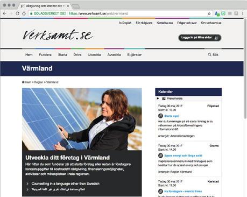
Task: Close the verksamt.se browser tab
Action: click(68, 6)
